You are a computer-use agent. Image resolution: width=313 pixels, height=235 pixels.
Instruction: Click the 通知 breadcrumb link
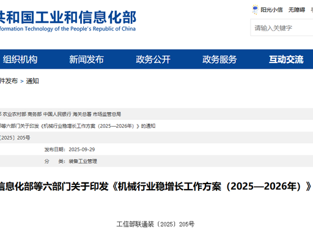coord(32,81)
